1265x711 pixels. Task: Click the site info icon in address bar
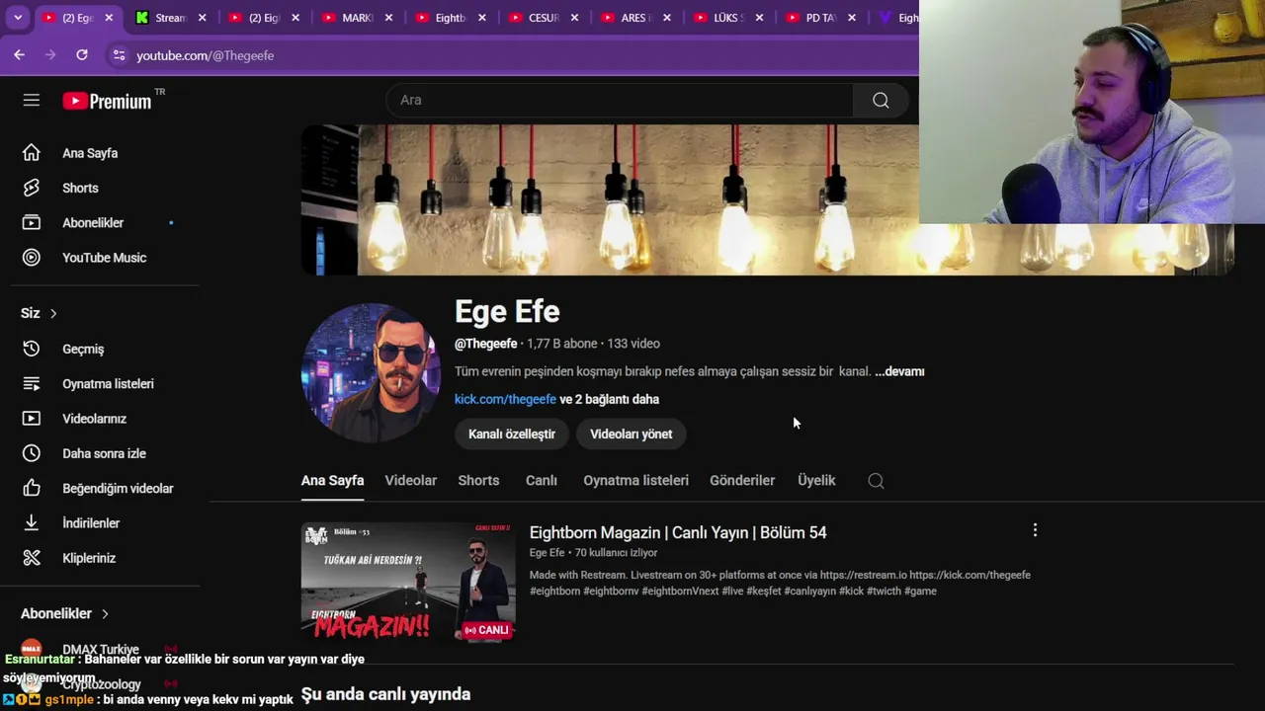coord(119,55)
